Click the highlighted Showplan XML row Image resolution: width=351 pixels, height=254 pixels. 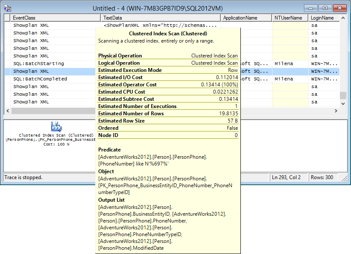pos(31,71)
